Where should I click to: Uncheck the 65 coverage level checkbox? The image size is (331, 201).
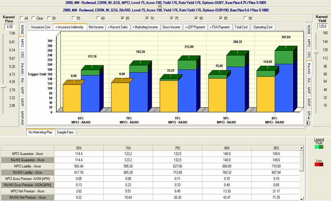[x=122, y=18]
